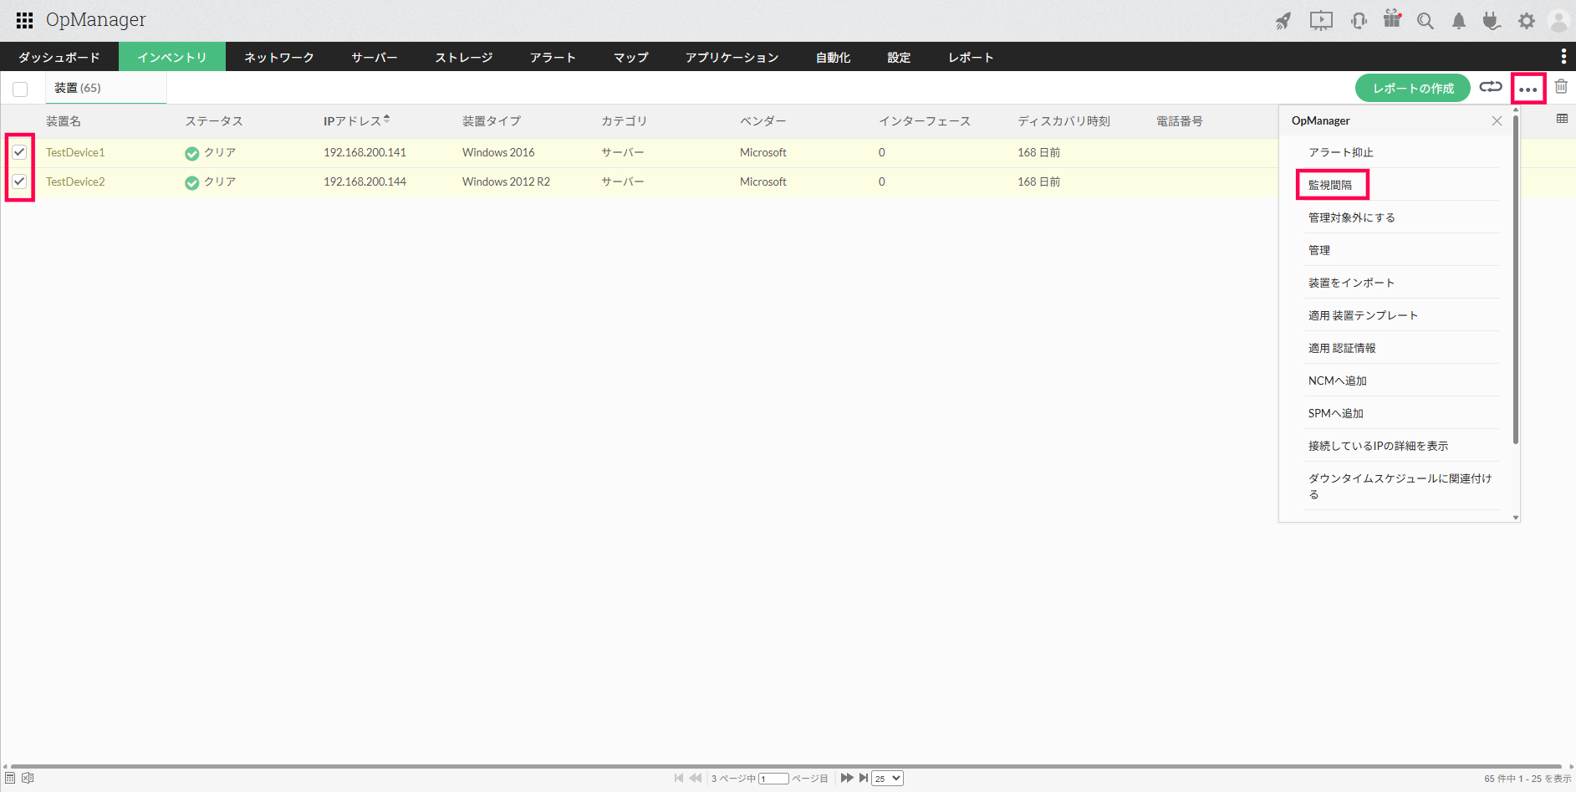
Task: Go to the last page arrow
Action: [864, 778]
